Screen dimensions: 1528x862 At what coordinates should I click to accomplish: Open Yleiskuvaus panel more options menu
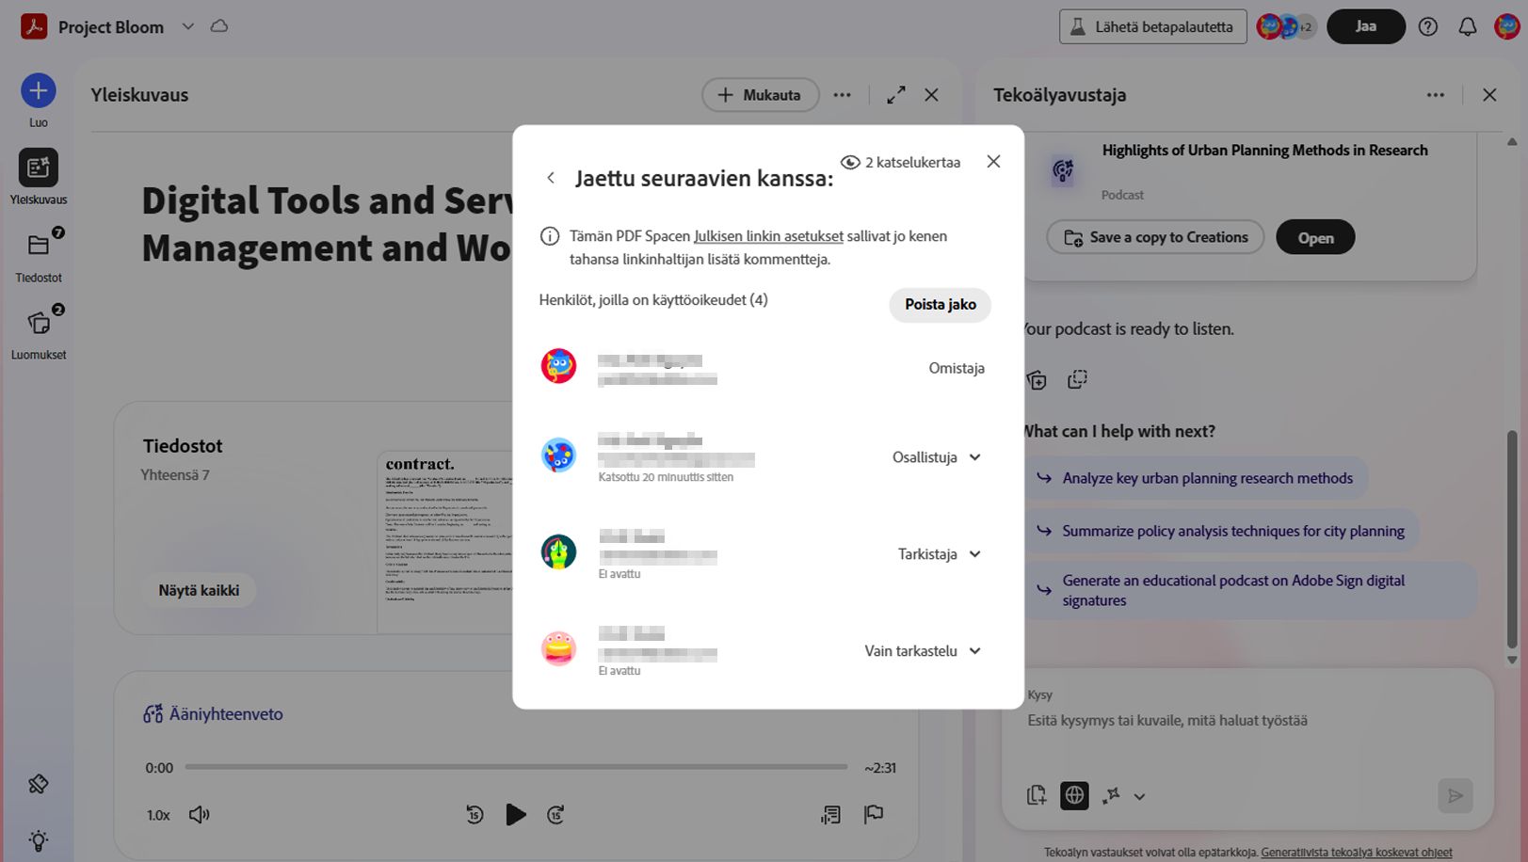tap(843, 95)
